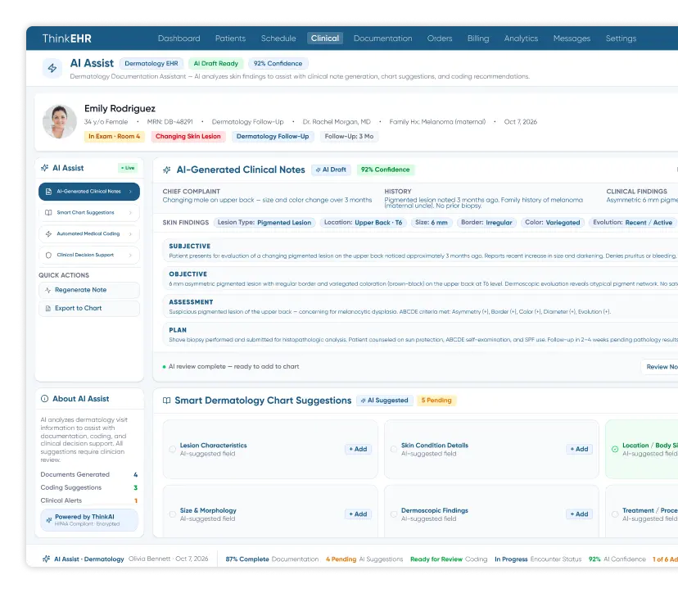Click the Dermatology EHR header badge
The image size is (678, 593).
coord(151,64)
